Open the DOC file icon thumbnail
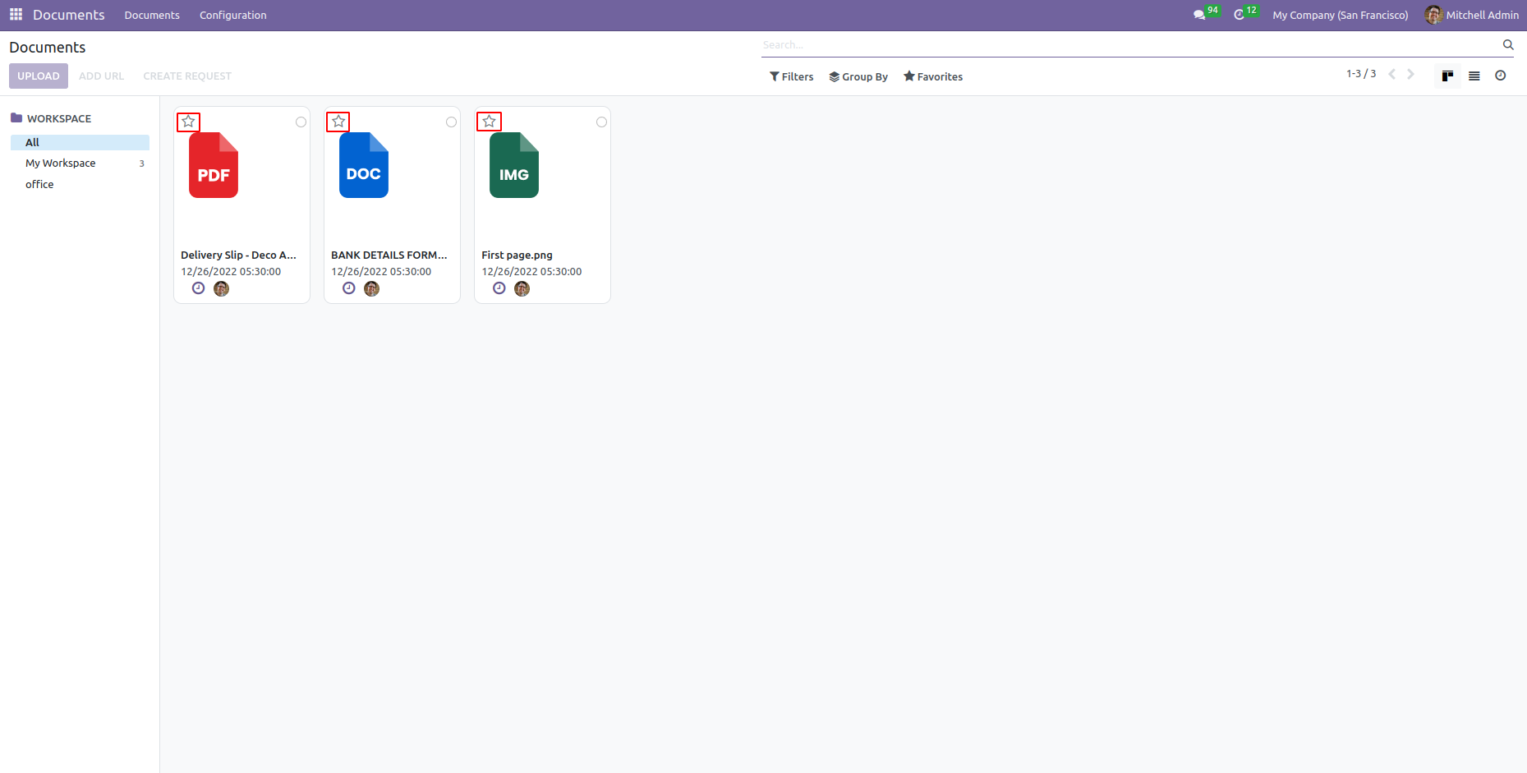 pos(364,165)
